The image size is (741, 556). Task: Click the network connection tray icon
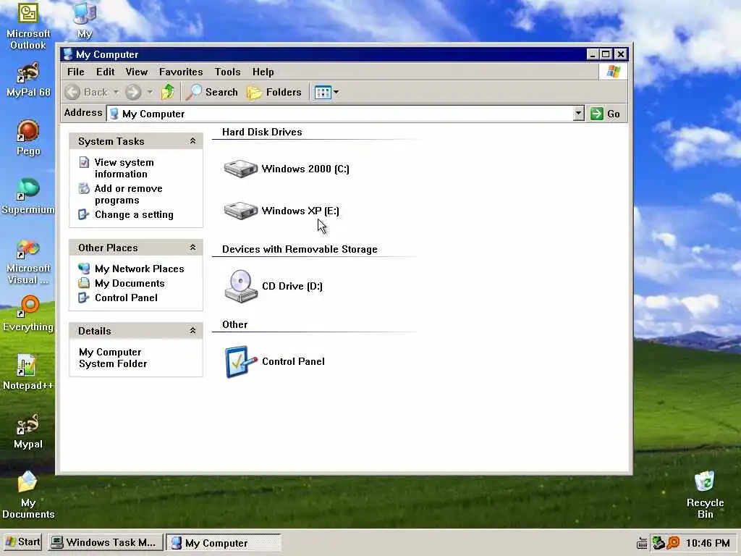pos(658,542)
